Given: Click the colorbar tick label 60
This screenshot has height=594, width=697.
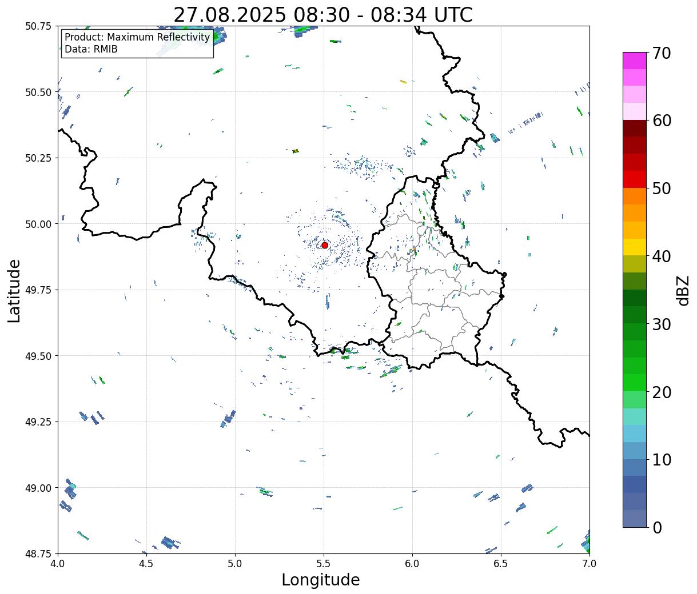Looking at the screenshot, I should point(662,121).
